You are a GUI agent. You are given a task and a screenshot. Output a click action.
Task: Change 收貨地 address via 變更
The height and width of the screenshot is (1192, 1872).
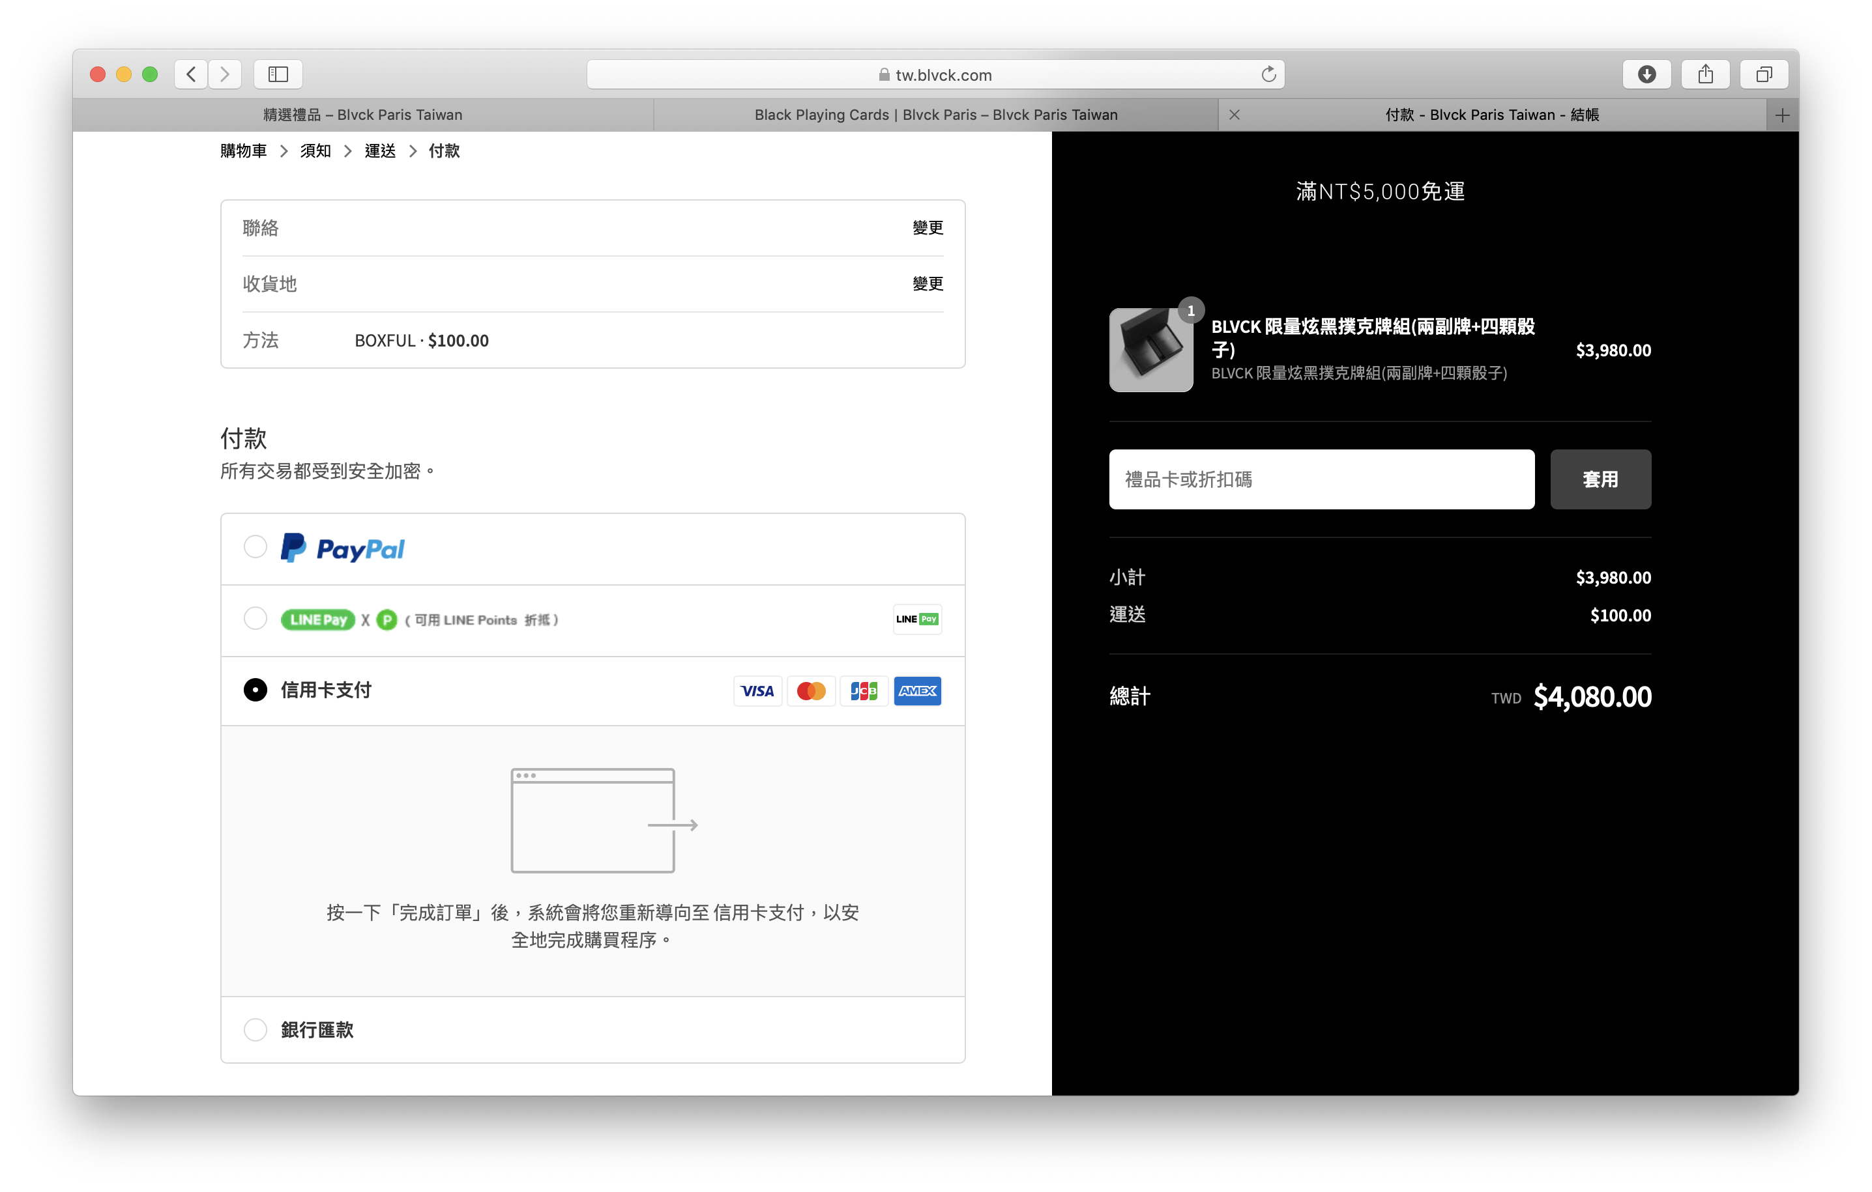click(928, 283)
